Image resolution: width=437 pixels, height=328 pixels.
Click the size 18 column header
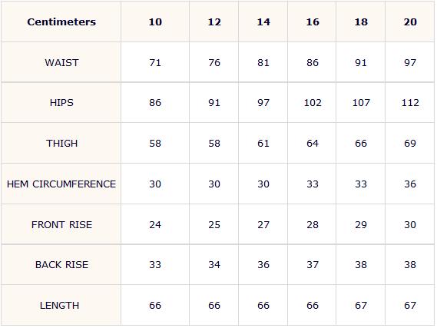pos(361,22)
